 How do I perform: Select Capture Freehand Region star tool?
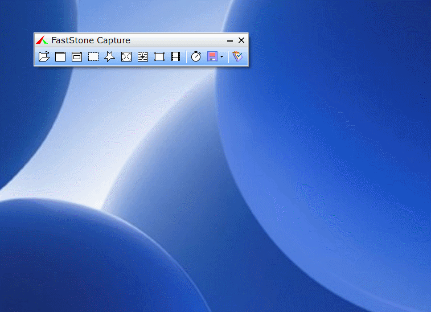pyautogui.click(x=110, y=56)
